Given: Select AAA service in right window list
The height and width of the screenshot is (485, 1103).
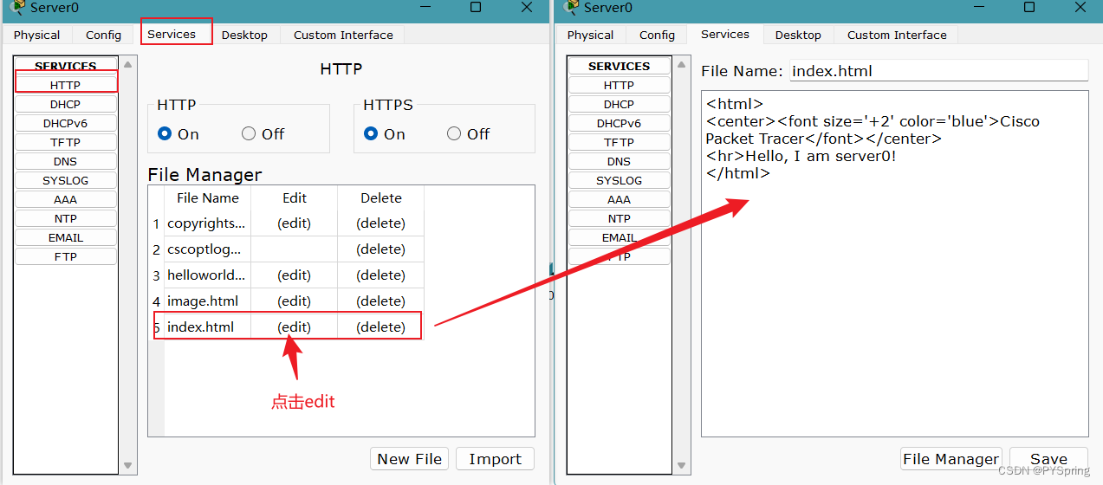Looking at the screenshot, I should [x=619, y=199].
